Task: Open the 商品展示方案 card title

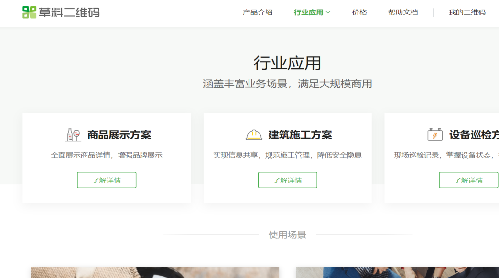Action: (119, 135)
